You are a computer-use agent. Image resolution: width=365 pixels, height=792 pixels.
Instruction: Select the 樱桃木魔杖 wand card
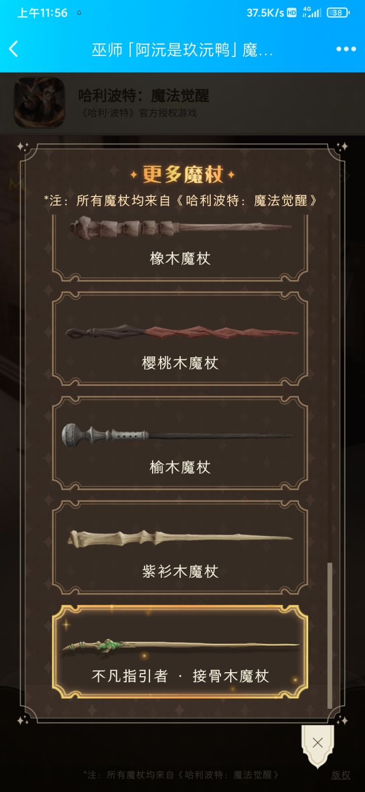(180, 339)
